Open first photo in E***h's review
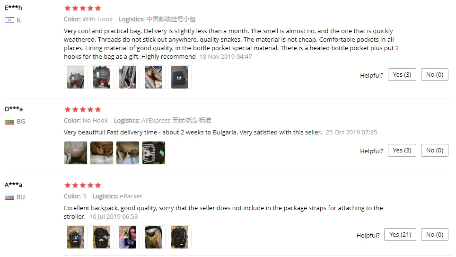The height and width of the screenshot is (257, 456). coord(76,77)
